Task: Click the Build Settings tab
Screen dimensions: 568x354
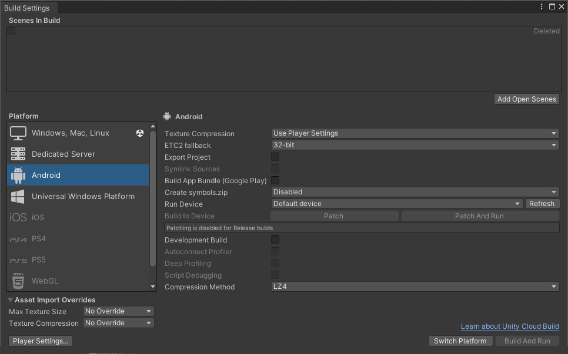Action: (26, 8)
